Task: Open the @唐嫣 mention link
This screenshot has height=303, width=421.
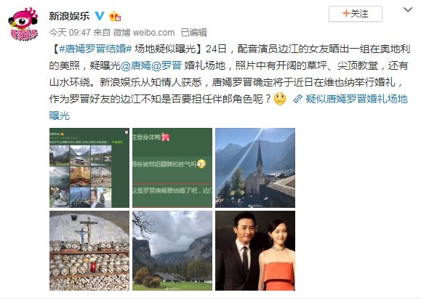Action: pos(135,65)
